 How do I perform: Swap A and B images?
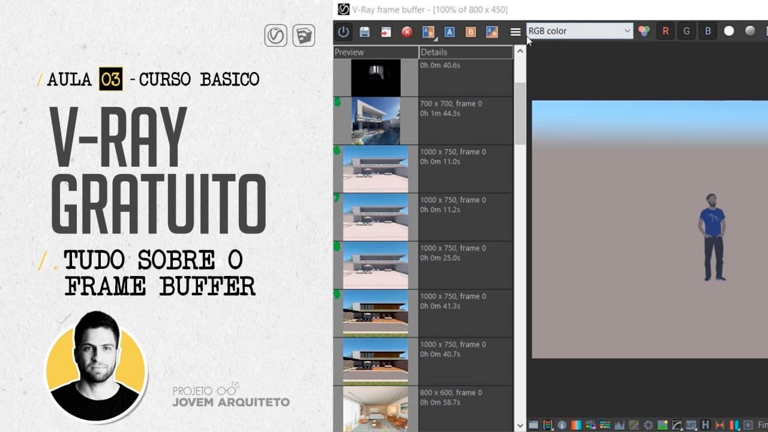[492, 32]
